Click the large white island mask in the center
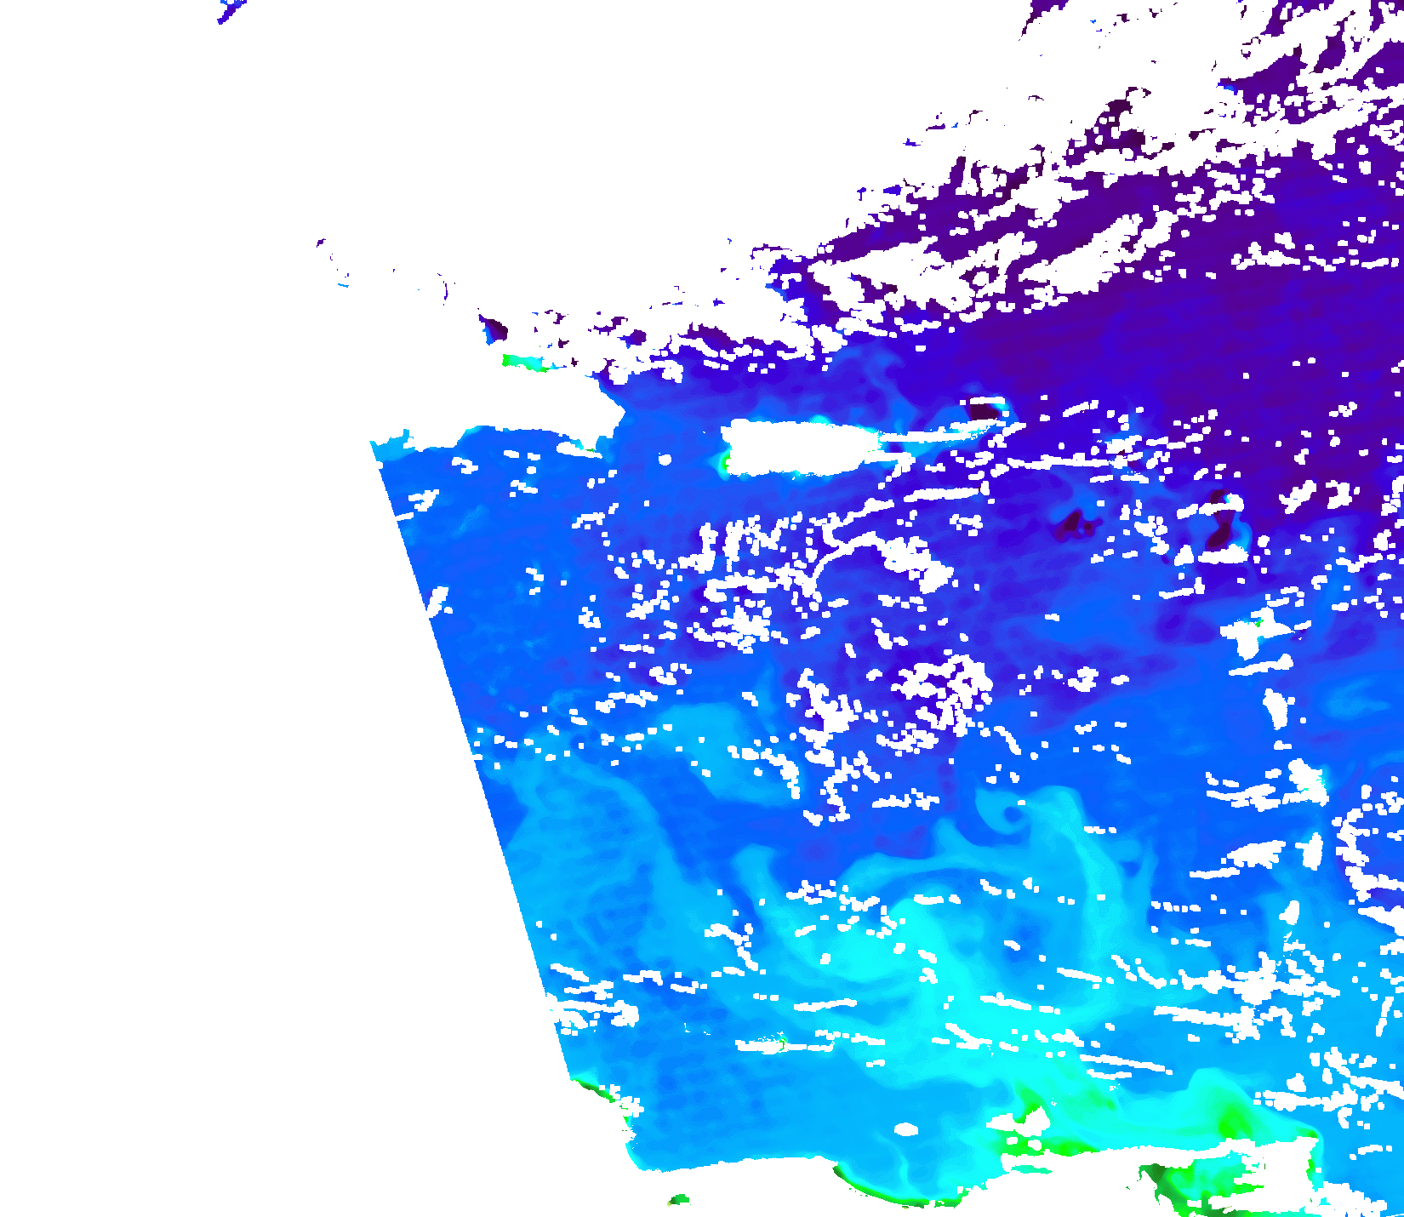Image resolution: width=1404 pixels, height=1217 pixels. pos(800,447)
